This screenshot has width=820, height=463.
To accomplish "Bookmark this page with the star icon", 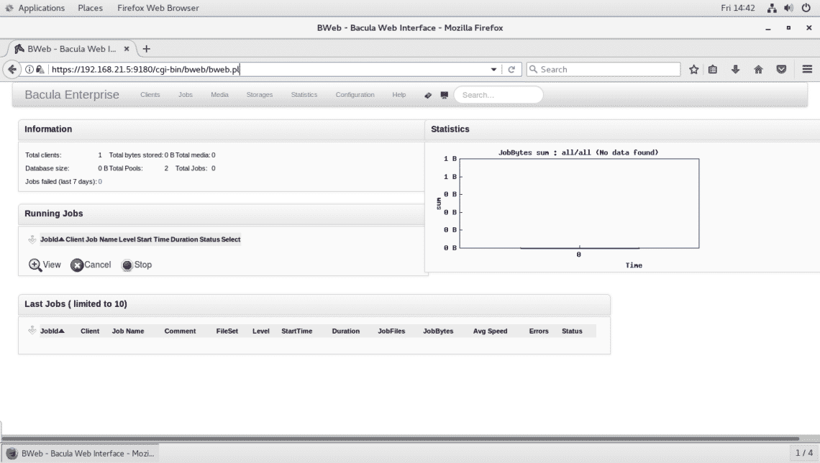I will coord(693,70).
